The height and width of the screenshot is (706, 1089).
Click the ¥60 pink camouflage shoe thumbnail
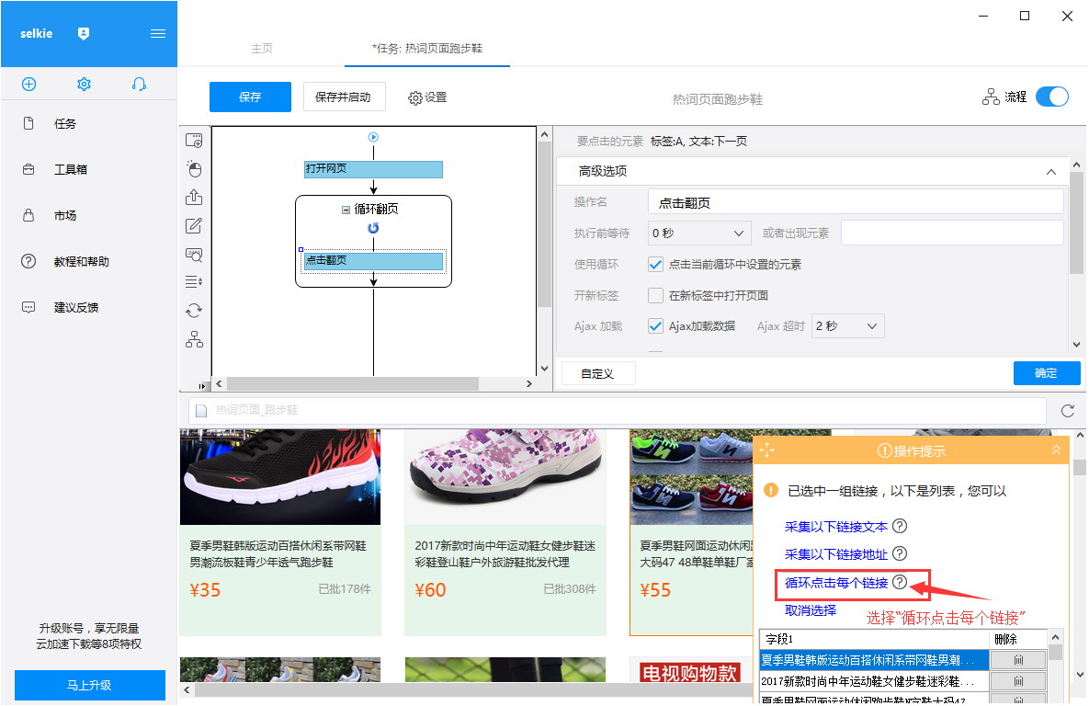click(505, 477)
